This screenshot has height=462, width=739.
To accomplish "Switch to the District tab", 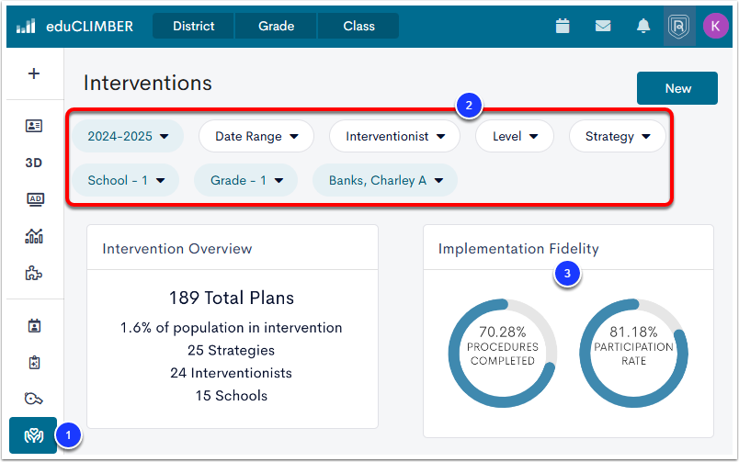I will (x=193, y=26).
